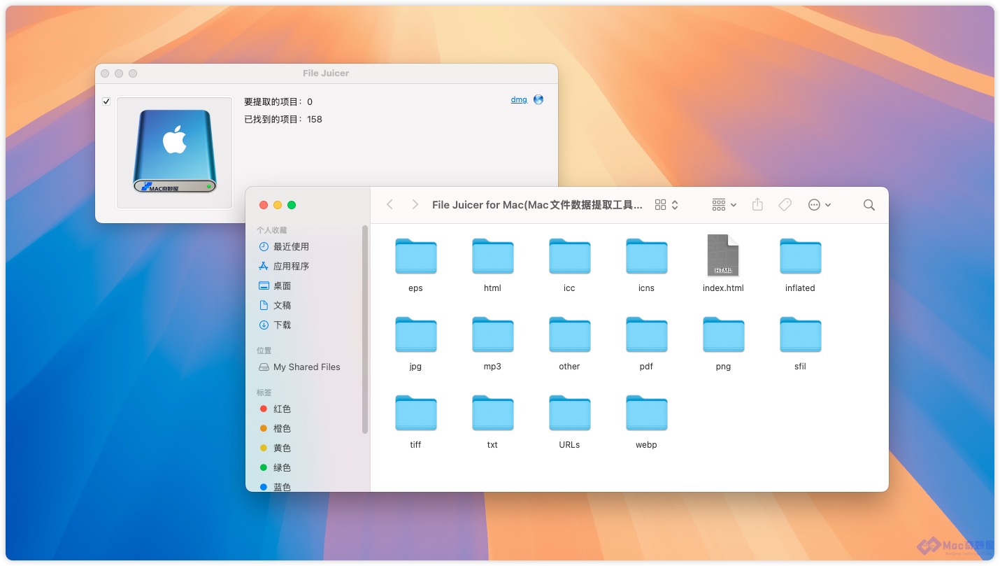This screenshot has height=566, width=1000.
Task: Open the jpg folder
Action: click(x=415, y=334)
